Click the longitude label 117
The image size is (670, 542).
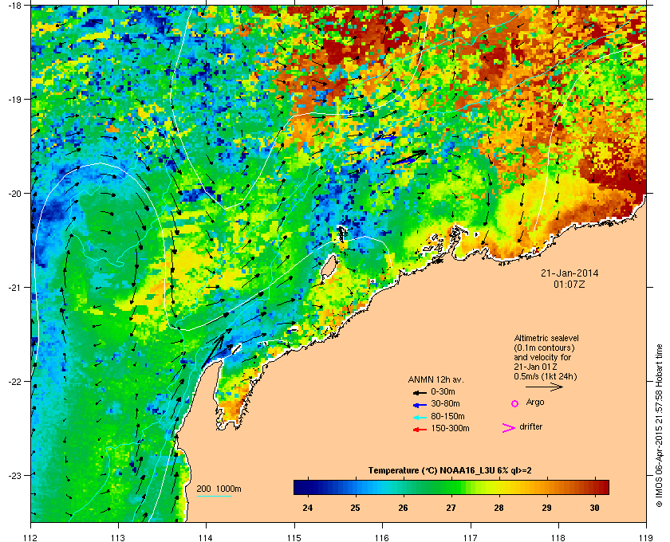[x=471, y=537]
